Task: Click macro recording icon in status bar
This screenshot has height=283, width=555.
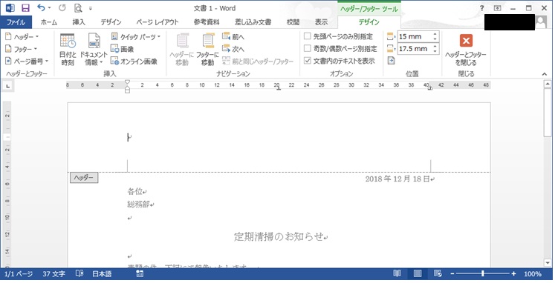Action: [x=140, y=274]
